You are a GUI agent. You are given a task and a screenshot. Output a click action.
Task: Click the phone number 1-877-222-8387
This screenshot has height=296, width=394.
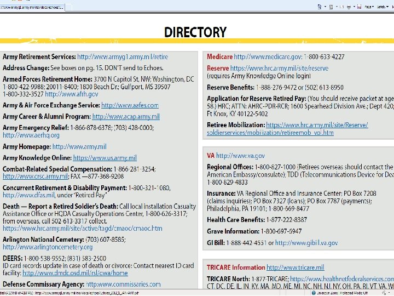click(287, 220)
